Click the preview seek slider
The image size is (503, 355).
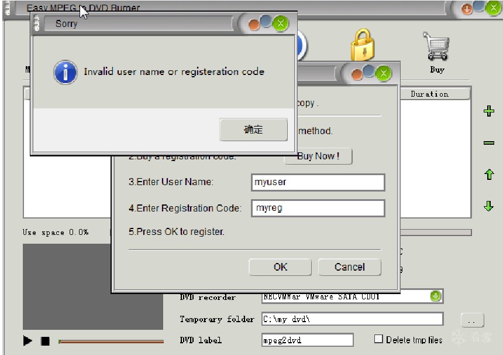[x=111, y=342]
